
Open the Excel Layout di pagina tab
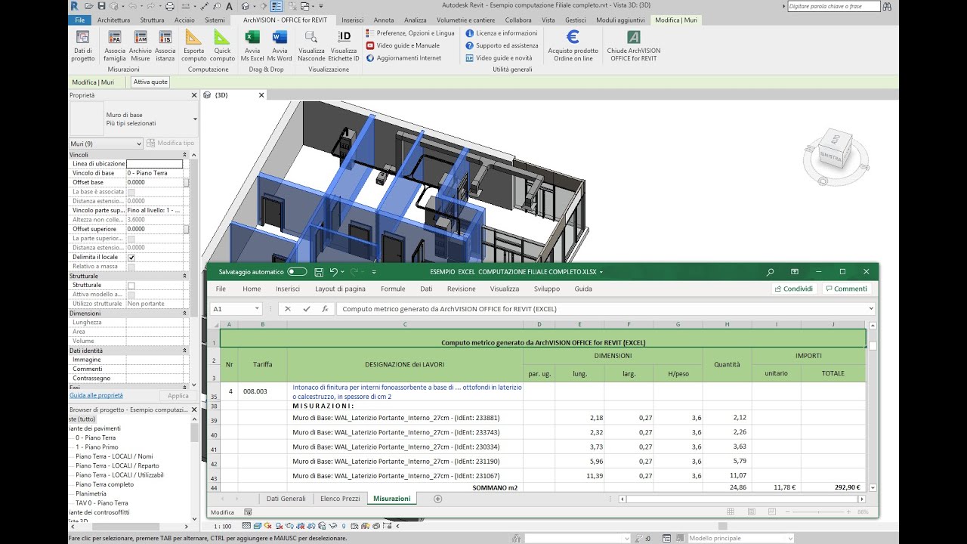coord(340,289)
